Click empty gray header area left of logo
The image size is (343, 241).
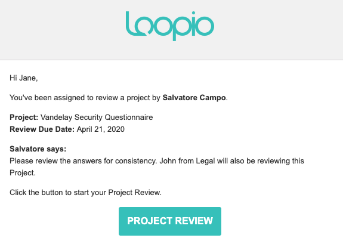point(61,29)
